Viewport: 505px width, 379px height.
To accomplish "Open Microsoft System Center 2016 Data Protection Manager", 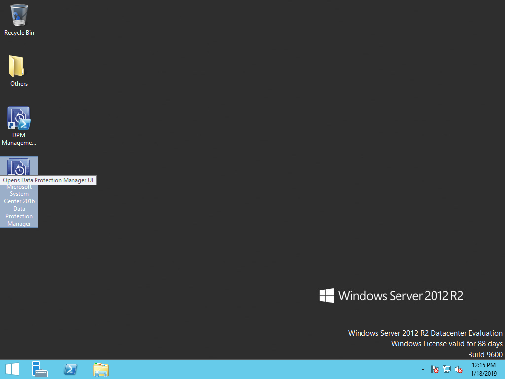I will pos(19,166).
